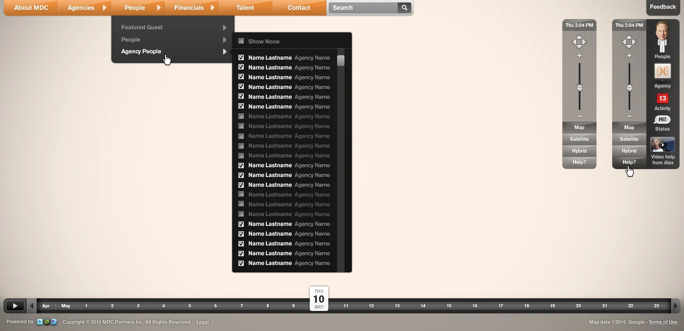Click the green 'b' social icon in footer

(46, 322)
